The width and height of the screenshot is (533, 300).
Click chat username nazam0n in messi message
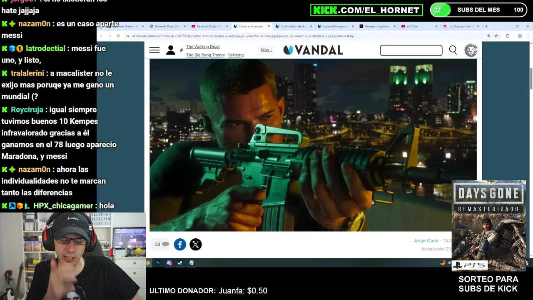click(34, 24)
